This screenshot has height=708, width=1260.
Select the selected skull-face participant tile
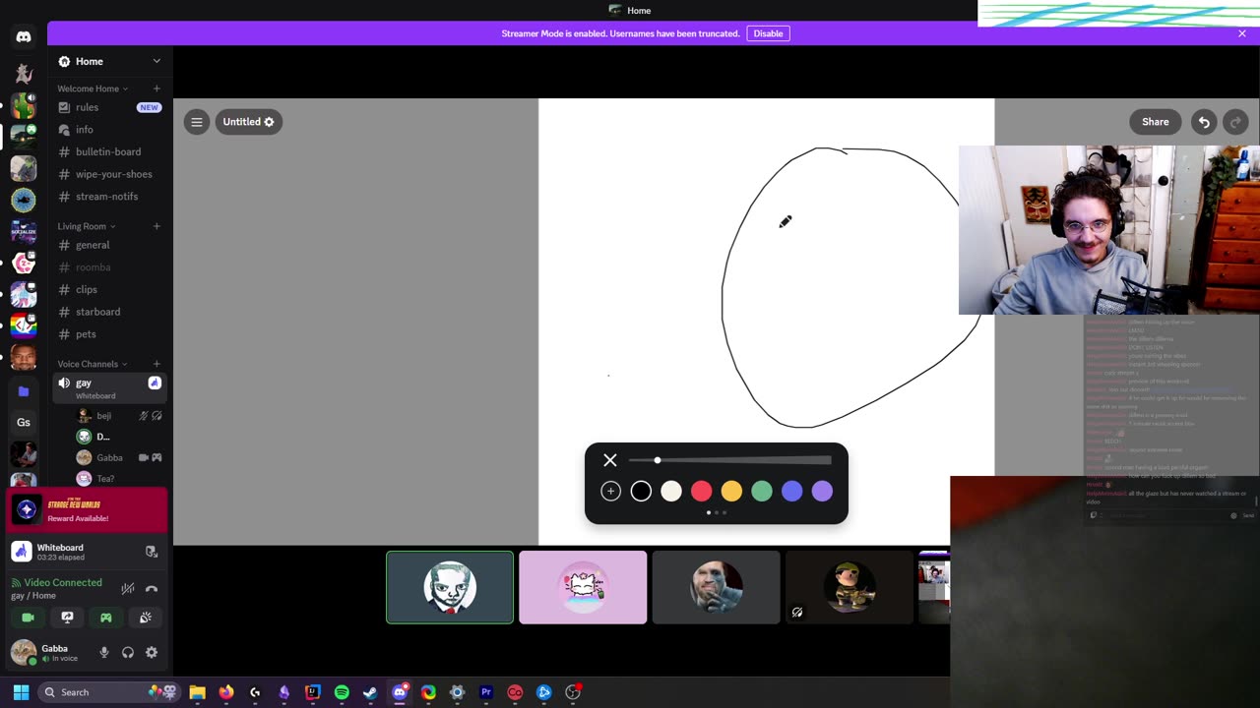(450, 587)
